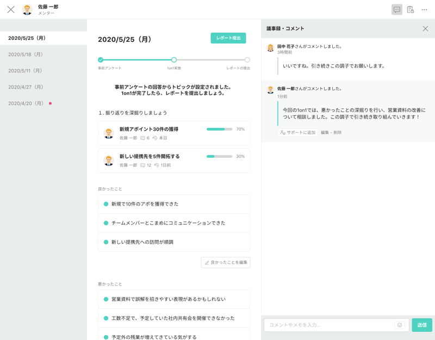Image resolution: width=435 pixels, height=340 pixels.
Task: Click the history clock icon on 新しい提携先を5件開拓する
Action: (x=157, y=165)
